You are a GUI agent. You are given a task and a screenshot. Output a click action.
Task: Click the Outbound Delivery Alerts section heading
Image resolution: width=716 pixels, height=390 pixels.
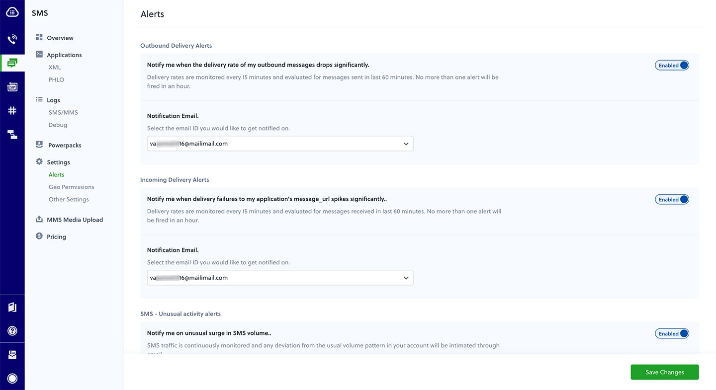[176, 45]
